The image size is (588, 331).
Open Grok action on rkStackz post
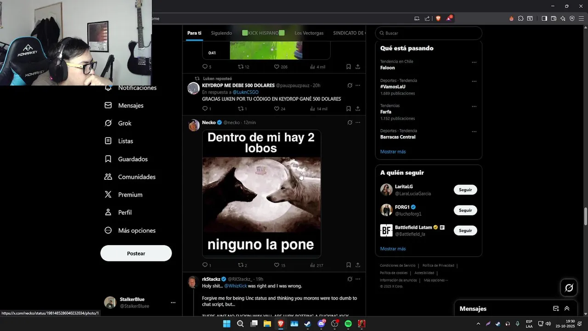pos(350,279)
